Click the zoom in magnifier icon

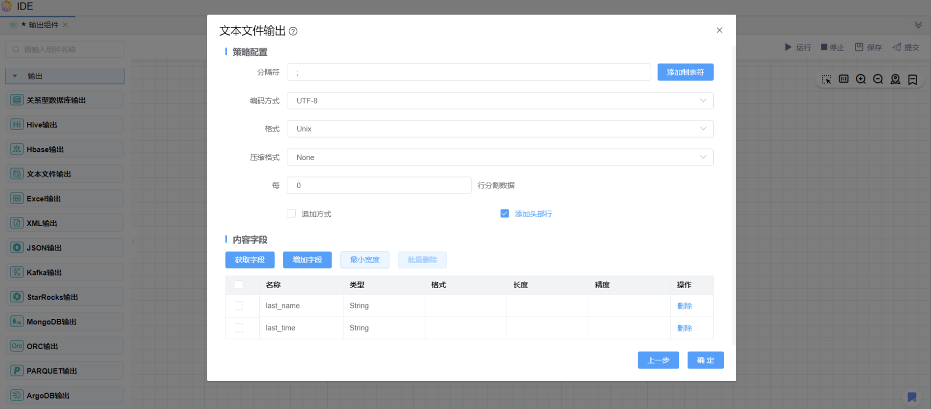[x=861, y=79]
